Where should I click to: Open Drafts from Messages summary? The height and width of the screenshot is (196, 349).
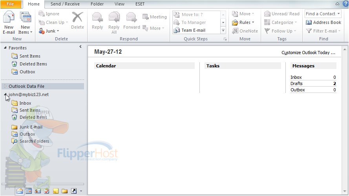coord(296,83)
